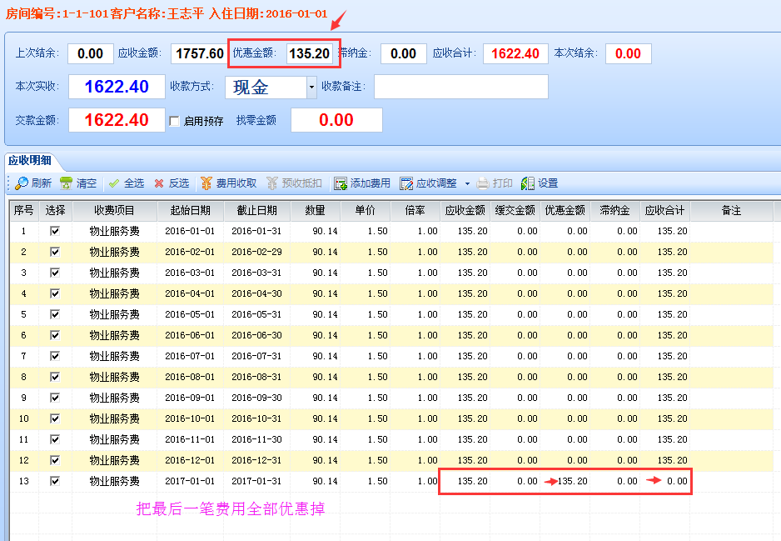Expand the arrow beside 应收调整
This screenshot has height=541, width=781.
pyautogui.click(x=467, y=183)
